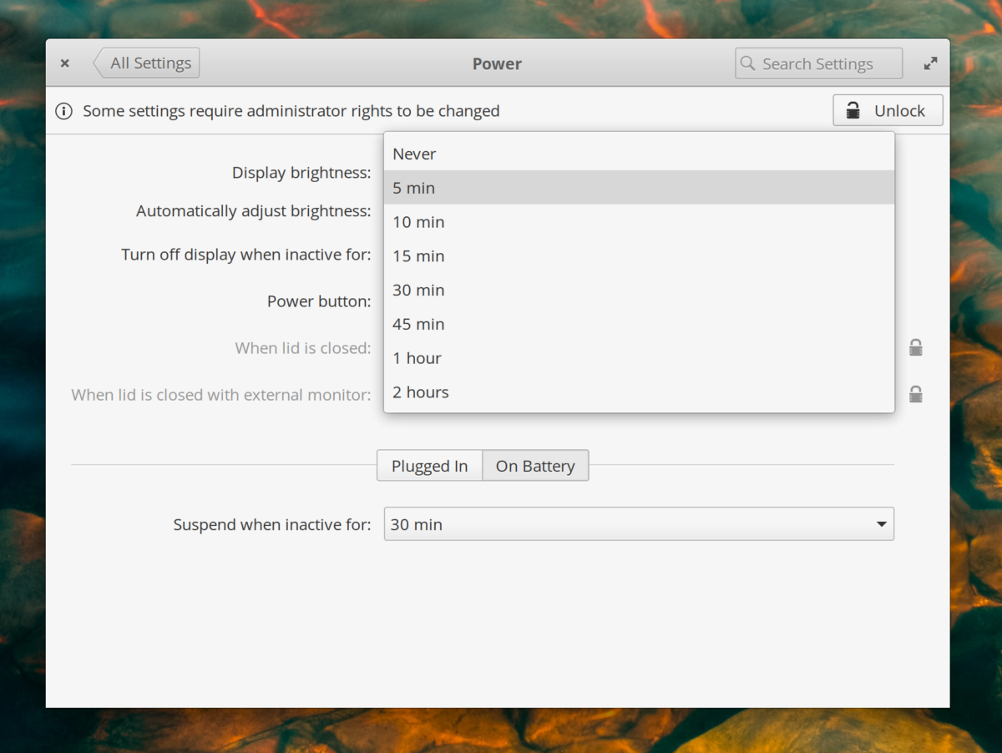Click the lock icon beside the external monitor lid setting
This screenshot has width=1002, height=753.
[916, 395]
